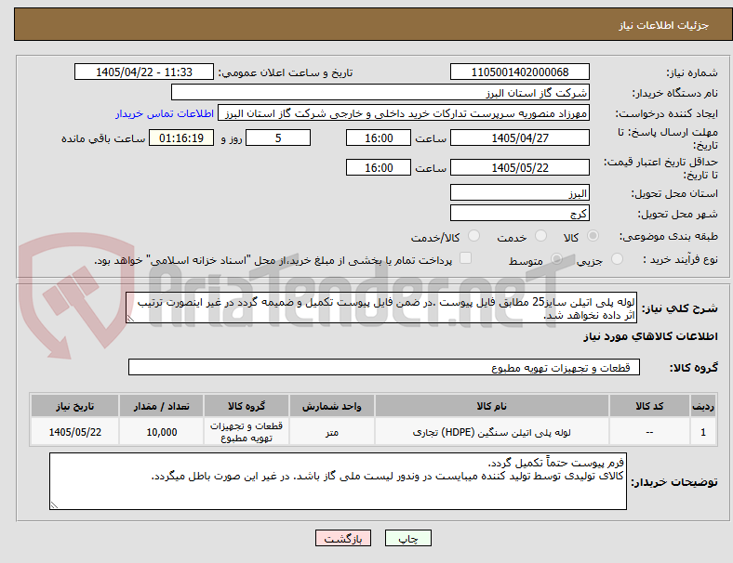This screenshot has width=733, height=563.
Task: Click the section heading اطلاعات کالاهای مورد نیاز
Action: click(x=650, y=336)
